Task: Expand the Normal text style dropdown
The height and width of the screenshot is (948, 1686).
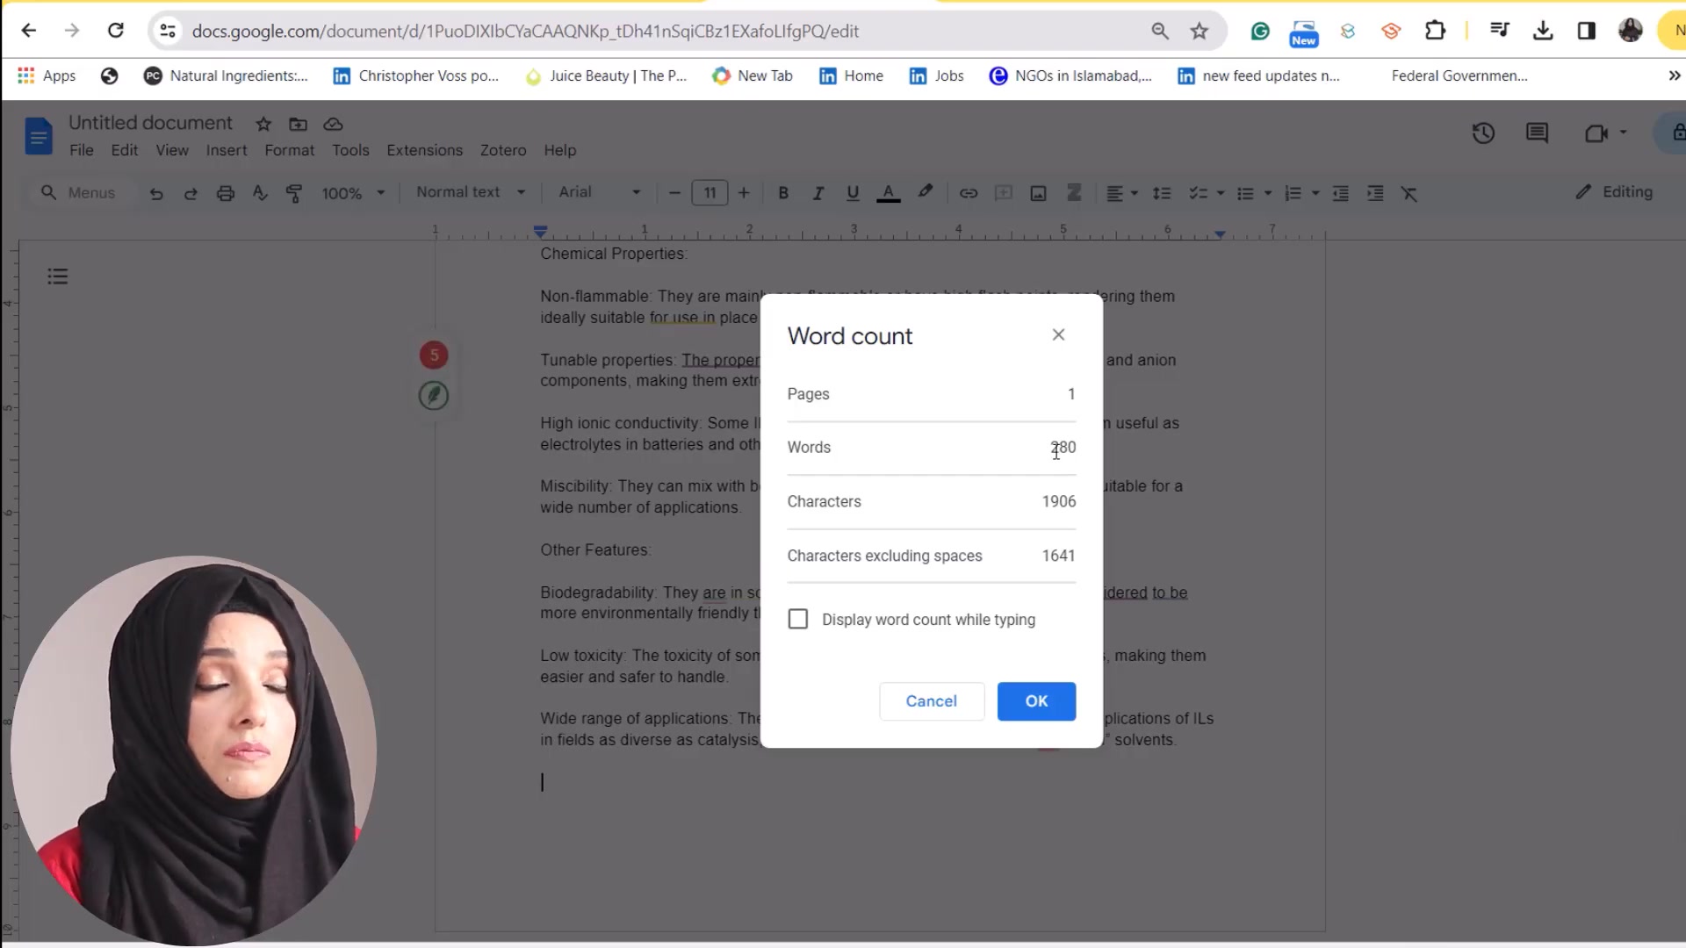Action: click(x=471, y=192)
